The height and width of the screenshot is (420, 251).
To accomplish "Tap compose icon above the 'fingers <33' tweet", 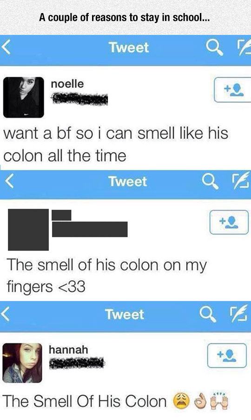I will tap(241, 180).
